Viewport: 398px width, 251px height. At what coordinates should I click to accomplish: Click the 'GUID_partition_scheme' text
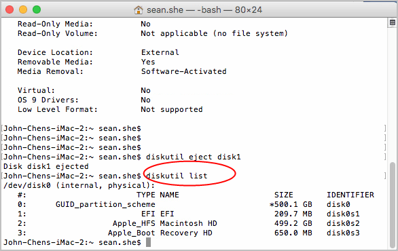tap(105, 204)
